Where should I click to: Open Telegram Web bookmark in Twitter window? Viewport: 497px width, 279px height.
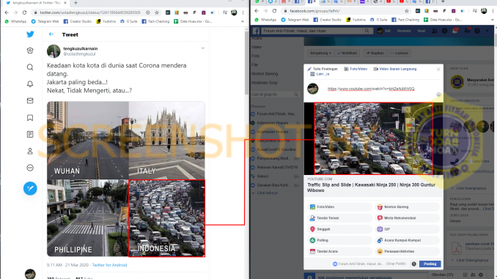[45, 21]
